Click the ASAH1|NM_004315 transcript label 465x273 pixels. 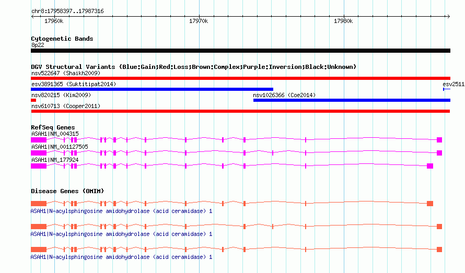[x=55, y=134]
